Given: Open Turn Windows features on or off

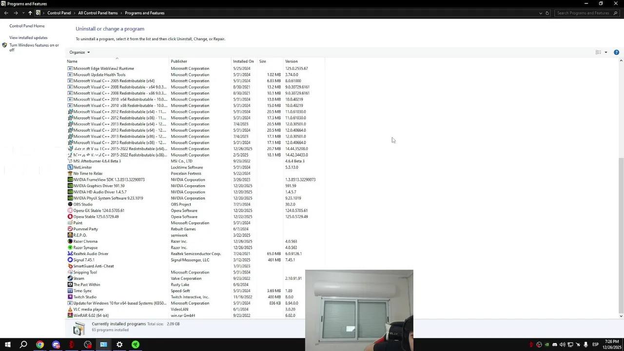Looking at the screenshot, I should click(34, 47).
